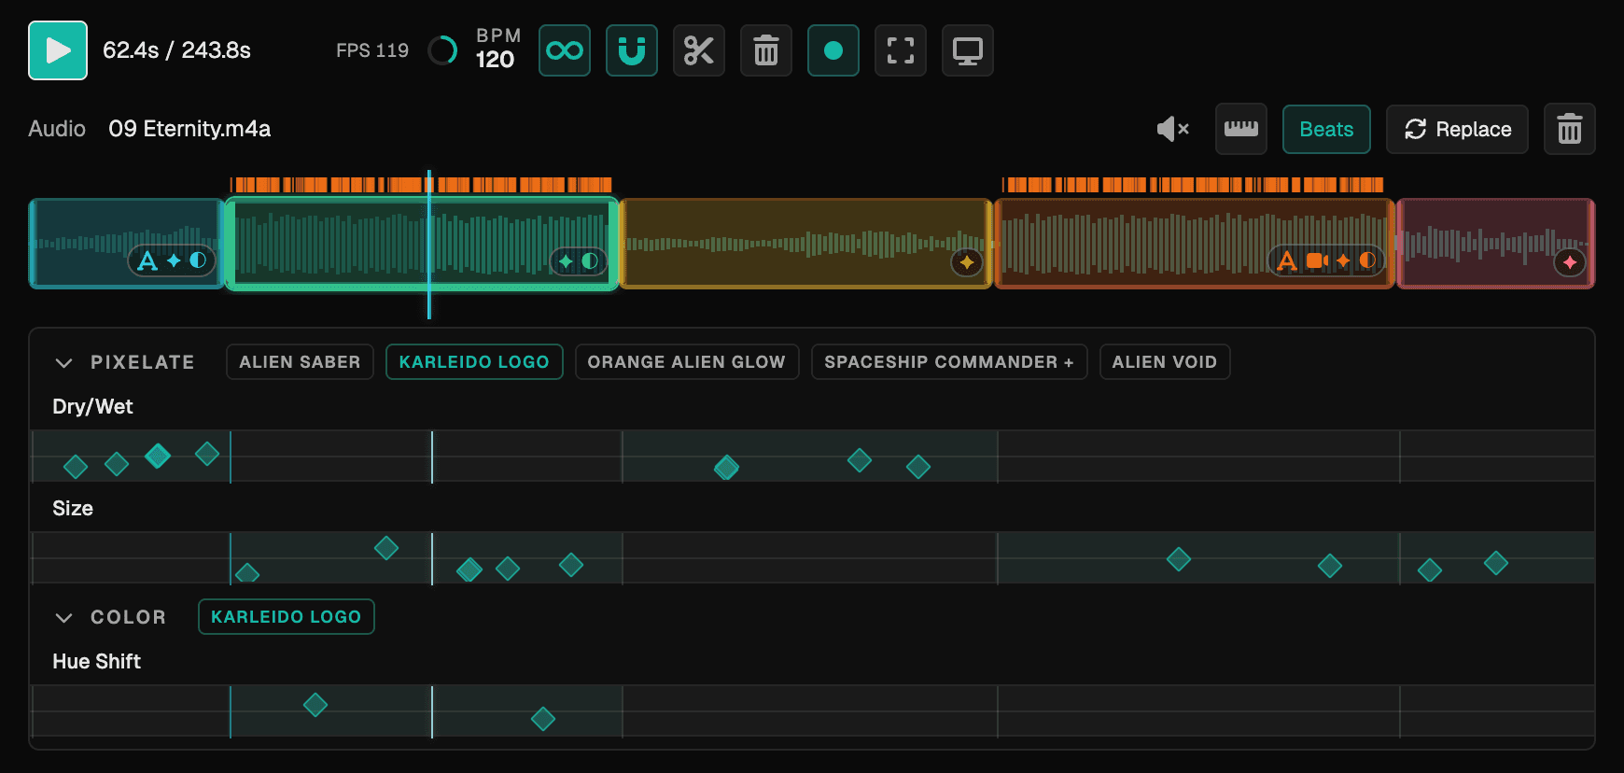1624x773 pixels.
Task: Select the first teal timeline clip
Action: tap(127, 244)
